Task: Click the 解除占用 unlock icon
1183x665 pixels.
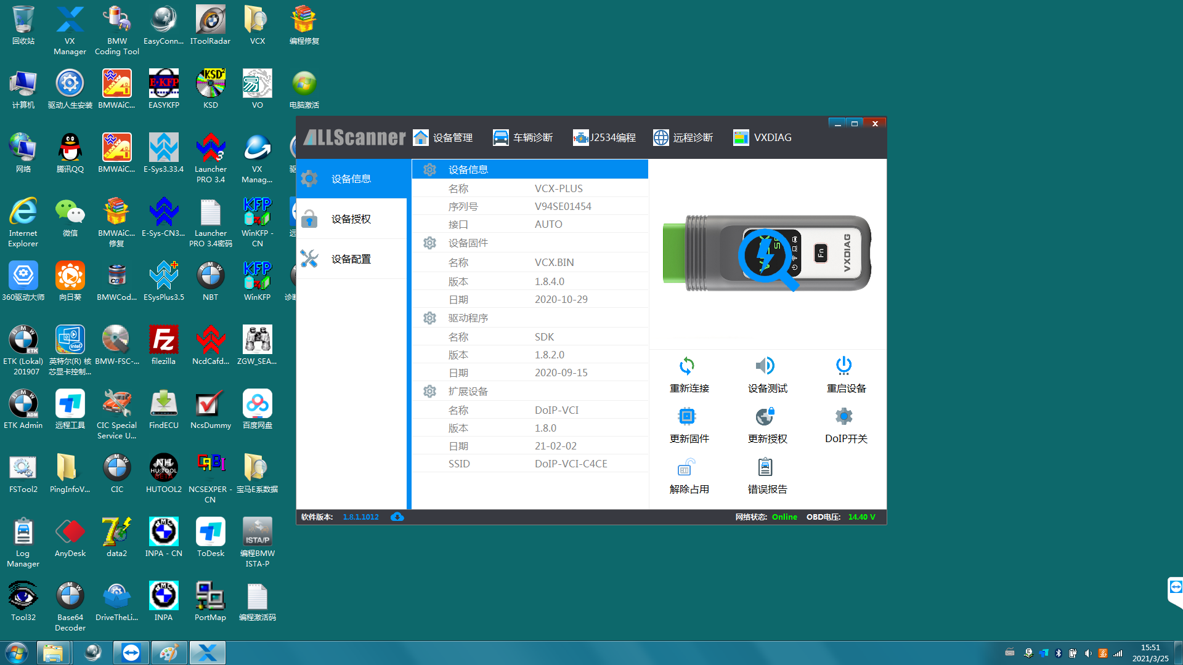Action: [687, 467]
